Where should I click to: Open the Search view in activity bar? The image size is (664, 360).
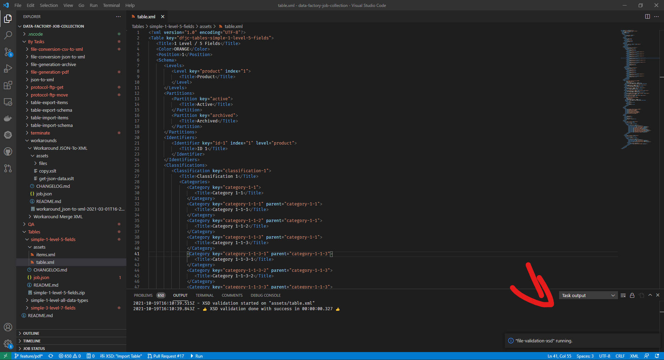pos(8,35)
